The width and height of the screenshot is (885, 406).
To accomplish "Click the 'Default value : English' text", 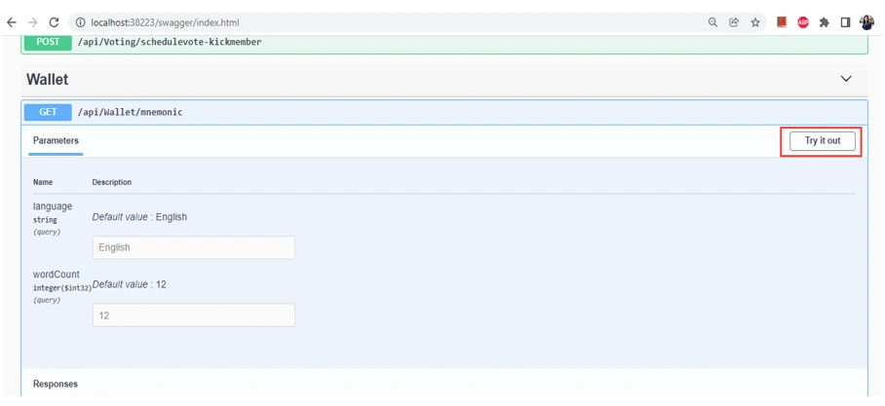I will coord(139,216).
